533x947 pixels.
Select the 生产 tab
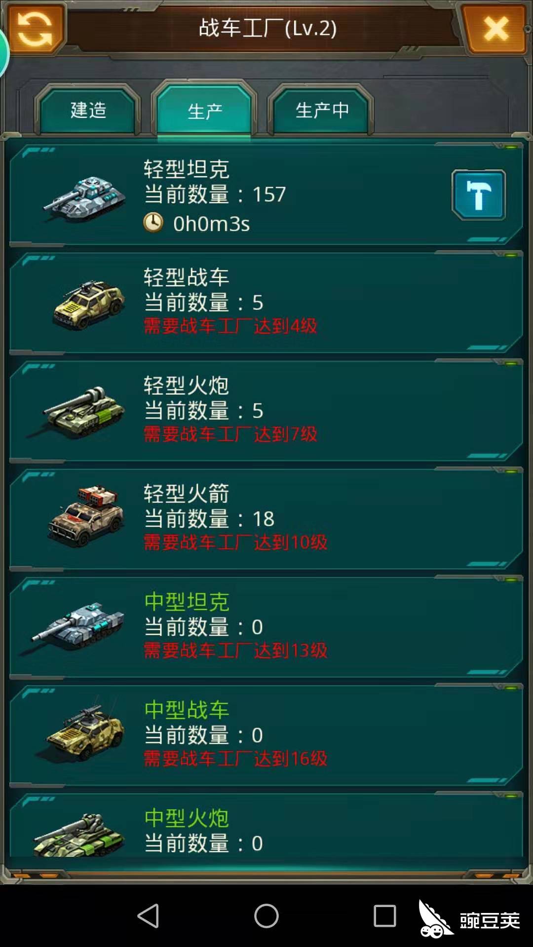[204, 110]
